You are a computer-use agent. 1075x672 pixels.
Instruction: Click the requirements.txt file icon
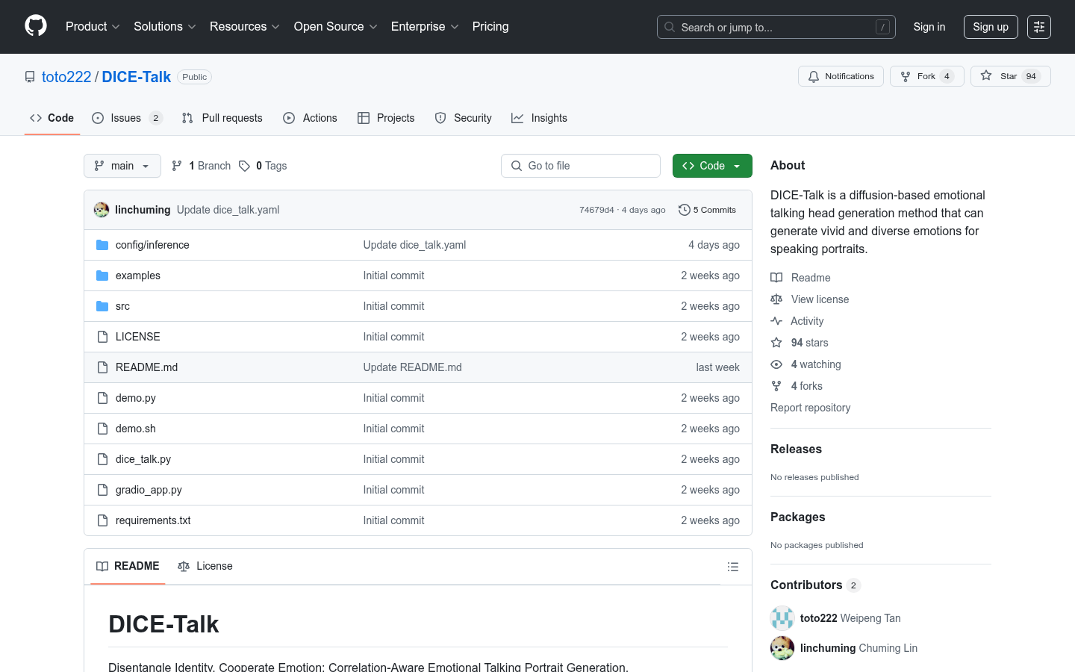point(102,520)
